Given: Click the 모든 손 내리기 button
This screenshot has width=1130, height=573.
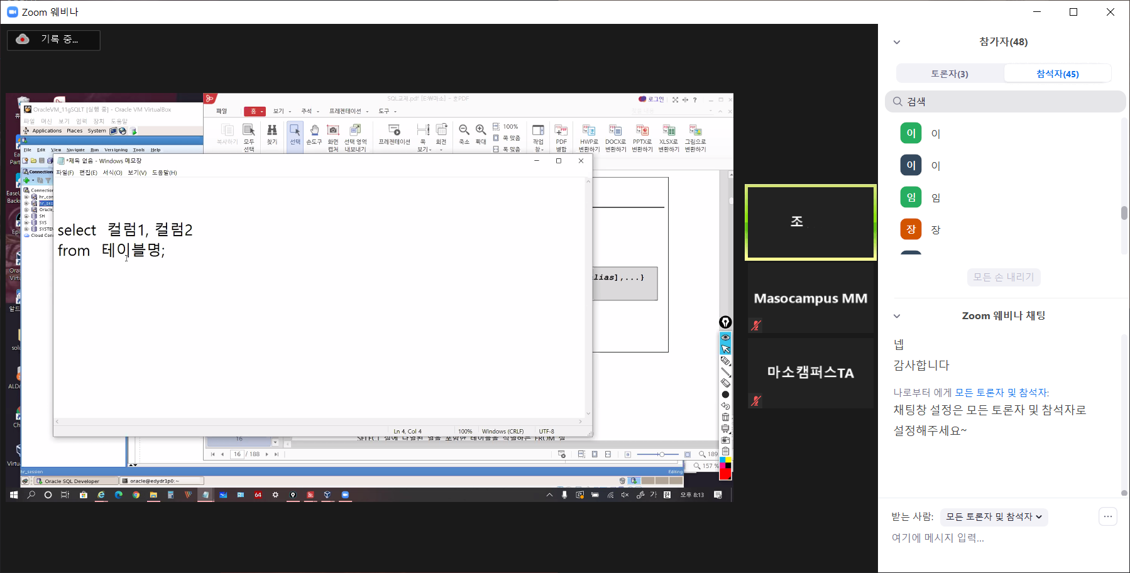Looking at the screenshot, I should tap(1004, 277).
